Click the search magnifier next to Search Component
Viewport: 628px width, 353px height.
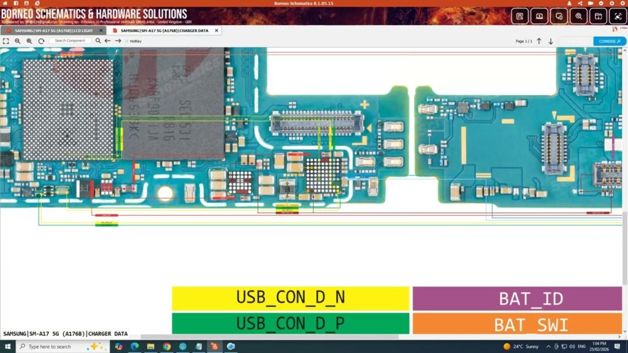coord(98,41)
